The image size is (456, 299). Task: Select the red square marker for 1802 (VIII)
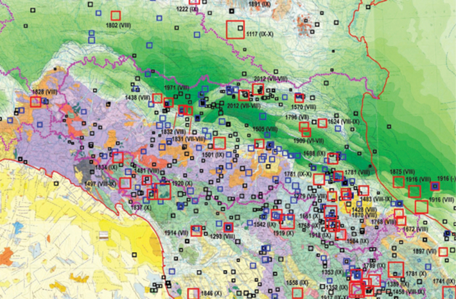point(116,15)
